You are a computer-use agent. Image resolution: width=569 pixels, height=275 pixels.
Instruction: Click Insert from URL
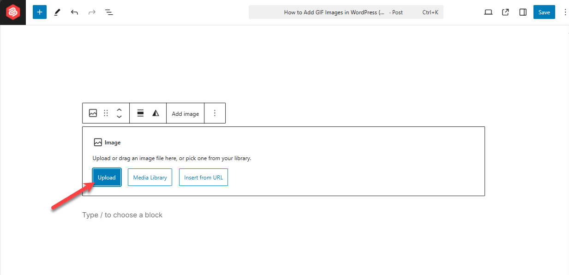[203, 177]
